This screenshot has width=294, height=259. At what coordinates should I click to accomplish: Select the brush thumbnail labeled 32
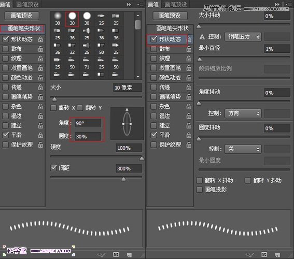tap(72, 49)
